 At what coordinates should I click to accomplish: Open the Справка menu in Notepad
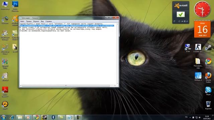[x=48, y=21]
